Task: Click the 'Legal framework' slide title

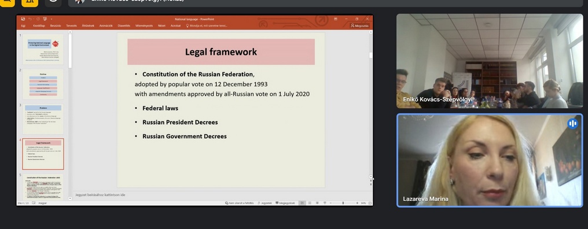Action: (x=221, y=51)
